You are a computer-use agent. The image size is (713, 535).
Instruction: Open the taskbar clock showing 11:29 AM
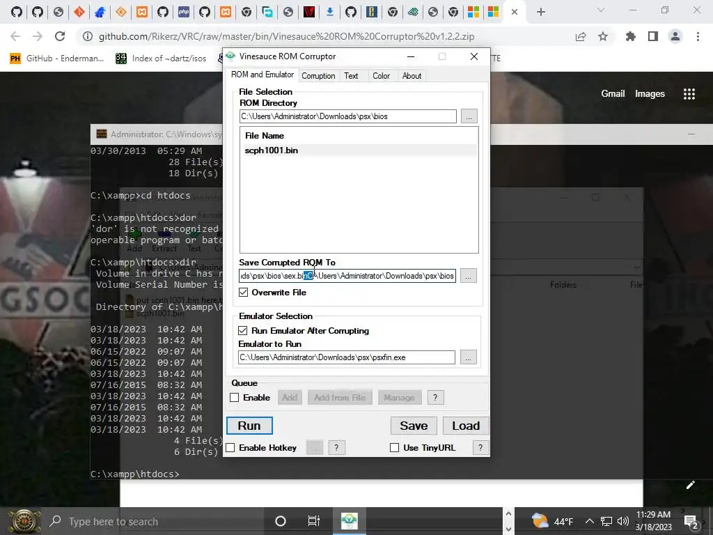tap(653, 521)
